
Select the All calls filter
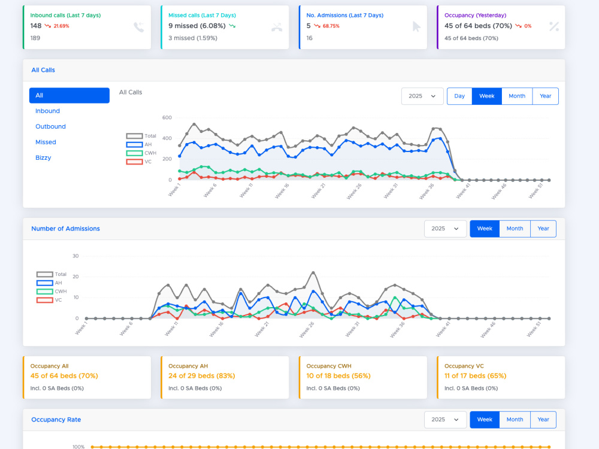pos(69,95)
